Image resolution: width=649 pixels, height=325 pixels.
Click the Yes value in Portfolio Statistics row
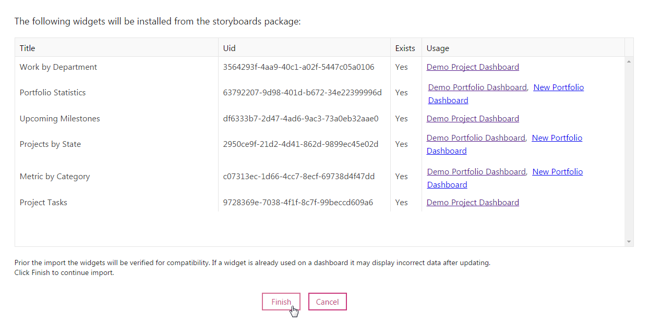(x=401, y=92)
